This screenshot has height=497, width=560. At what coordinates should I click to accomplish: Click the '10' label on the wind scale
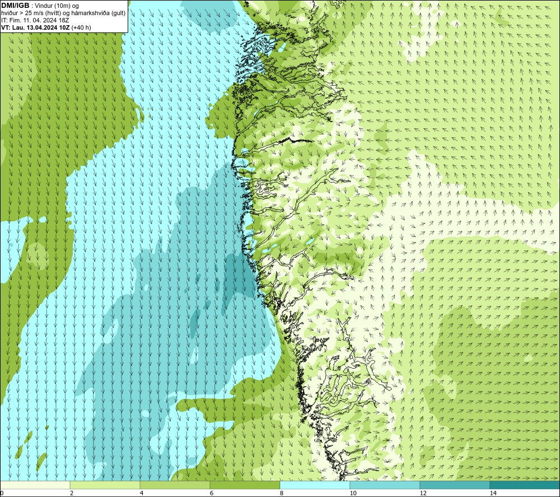tap(353, 493)
